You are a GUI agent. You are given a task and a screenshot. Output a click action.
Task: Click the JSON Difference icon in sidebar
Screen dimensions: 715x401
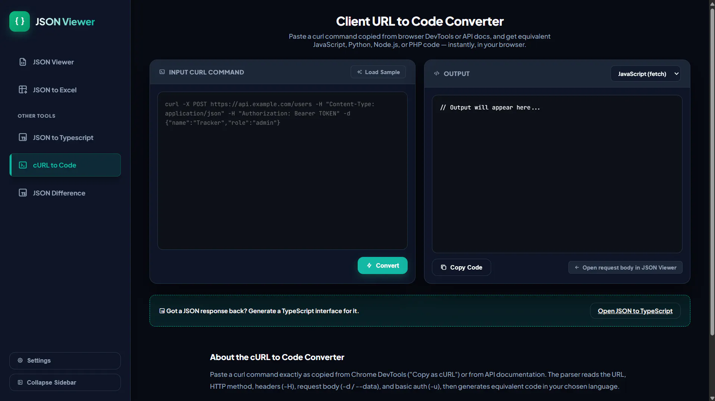(x=23, y=193)
